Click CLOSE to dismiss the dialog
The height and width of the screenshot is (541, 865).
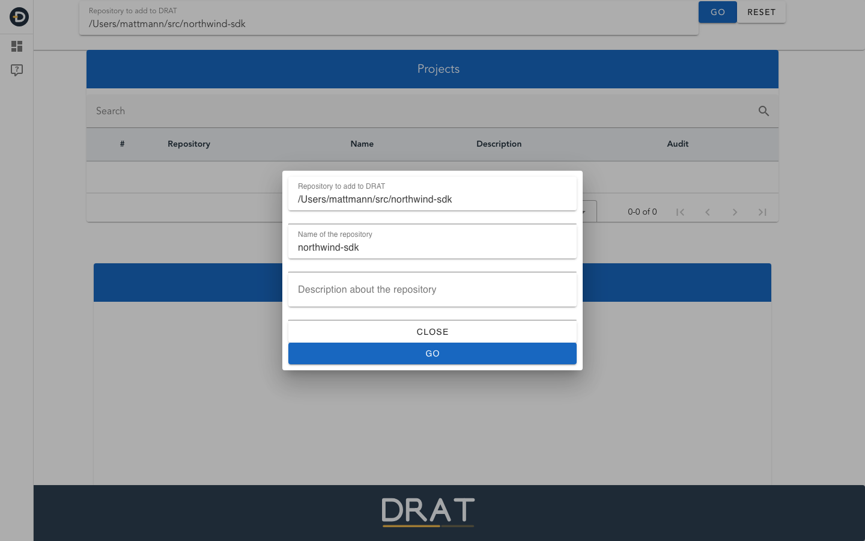[432, 332]
